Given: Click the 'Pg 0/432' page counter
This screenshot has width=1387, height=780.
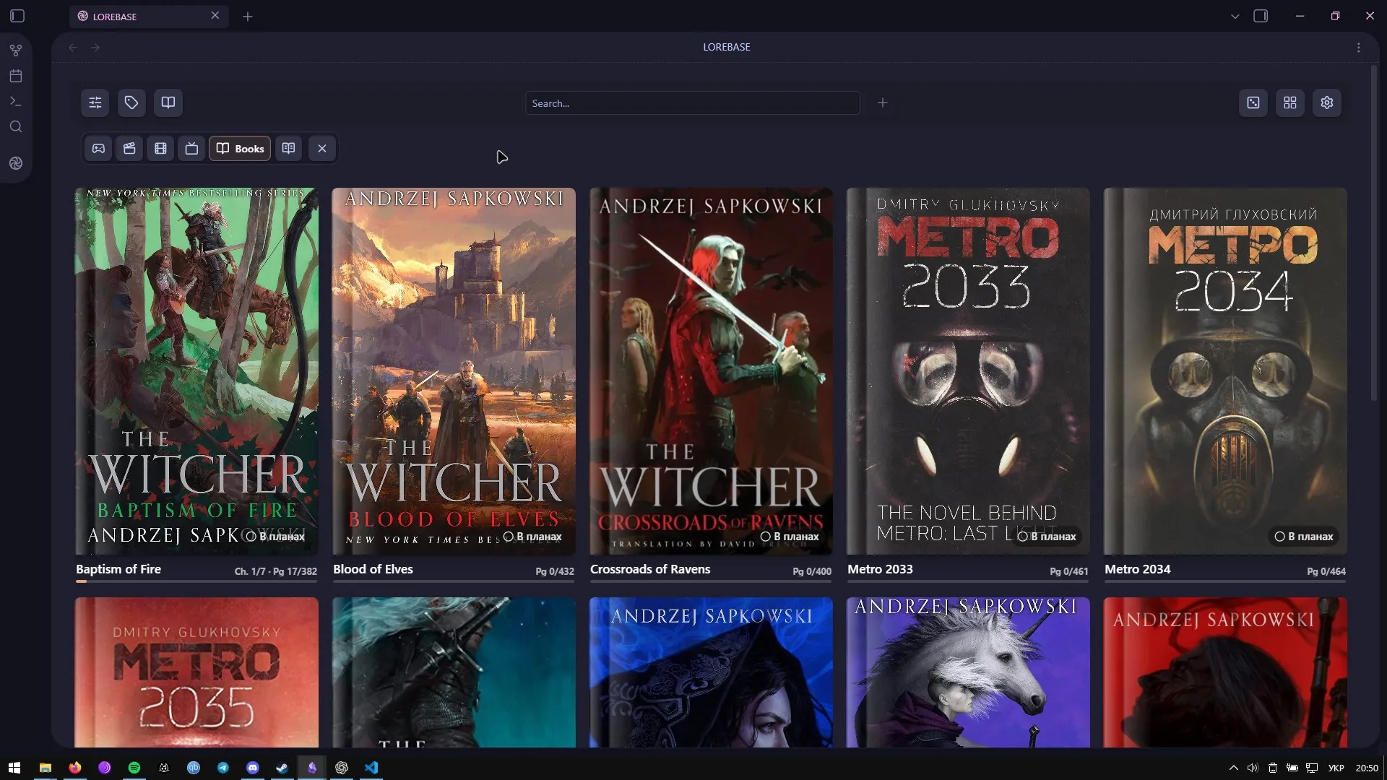Looking at the screenshot, I should click(x=555, y=571).
